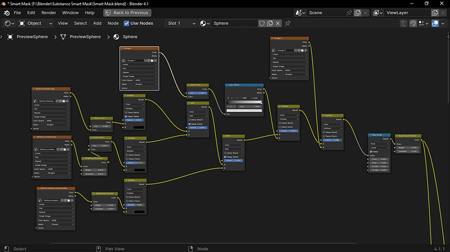
Task: Open node editor Select menu
Action: click(x=80, y=23)
